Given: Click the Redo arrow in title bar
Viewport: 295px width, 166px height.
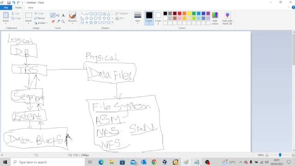Looking at the screenshot, I should click(18, 2).
